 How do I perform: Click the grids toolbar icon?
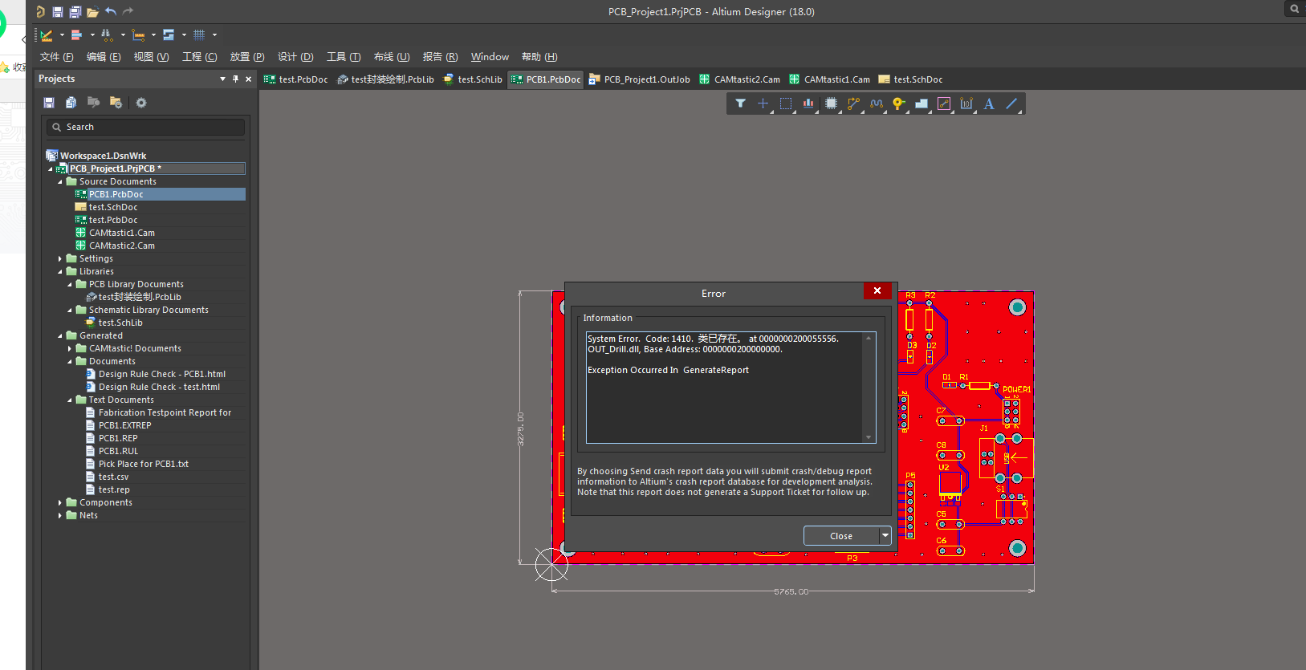tap(199, 35)
